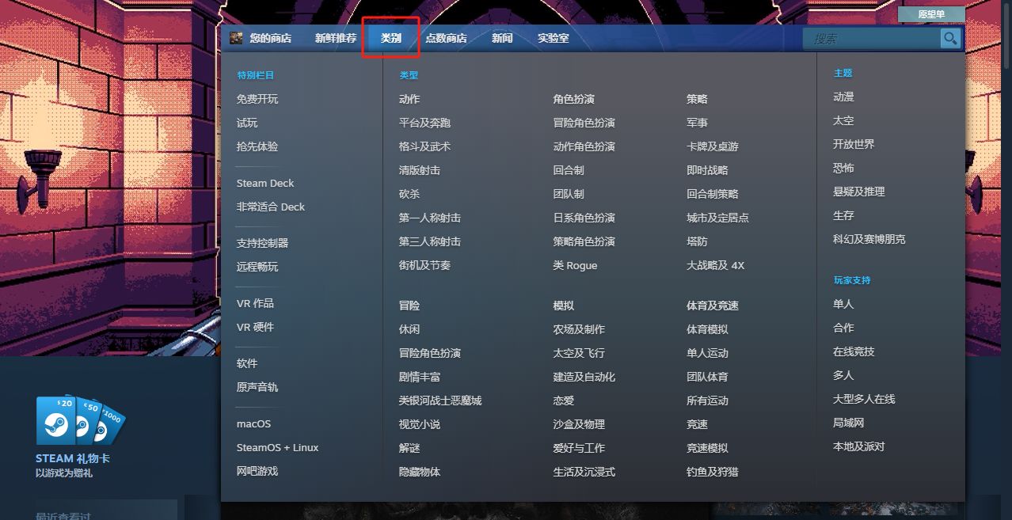Select 网吧游戏 link

tap(257, 471)
